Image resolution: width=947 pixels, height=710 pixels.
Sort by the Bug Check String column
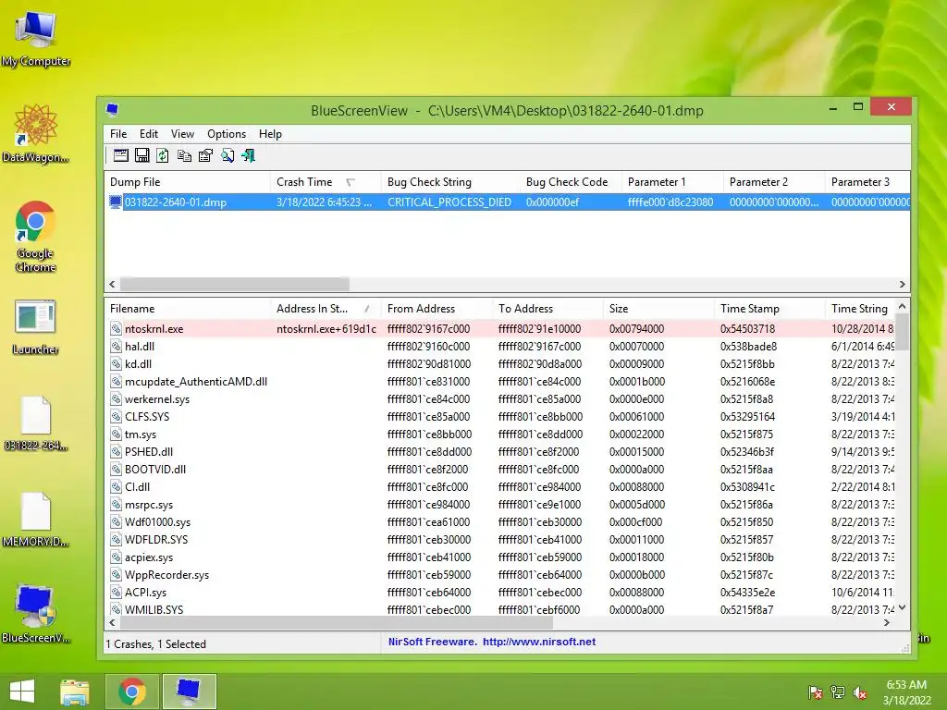pos(450,182)
